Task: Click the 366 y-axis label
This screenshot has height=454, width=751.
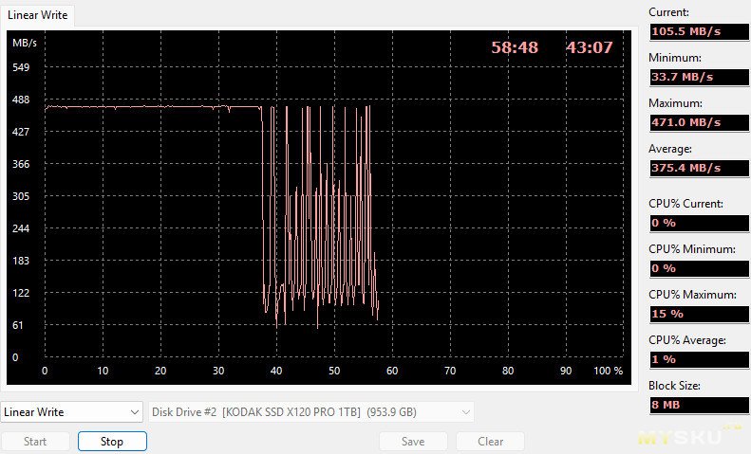Action: pos(21,164)
